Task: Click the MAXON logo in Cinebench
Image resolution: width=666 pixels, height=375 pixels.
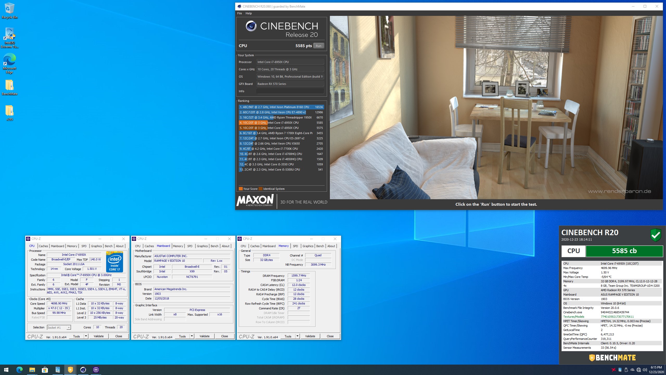Action: tap(255, 200)
